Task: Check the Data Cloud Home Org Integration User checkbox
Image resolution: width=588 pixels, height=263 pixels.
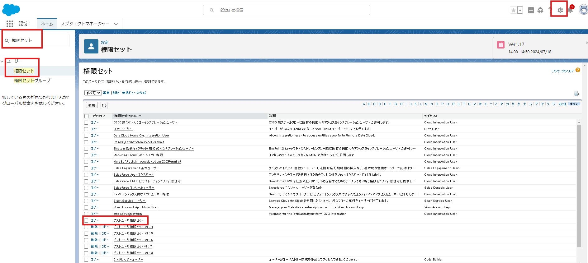Action: [x=86, y=136]
